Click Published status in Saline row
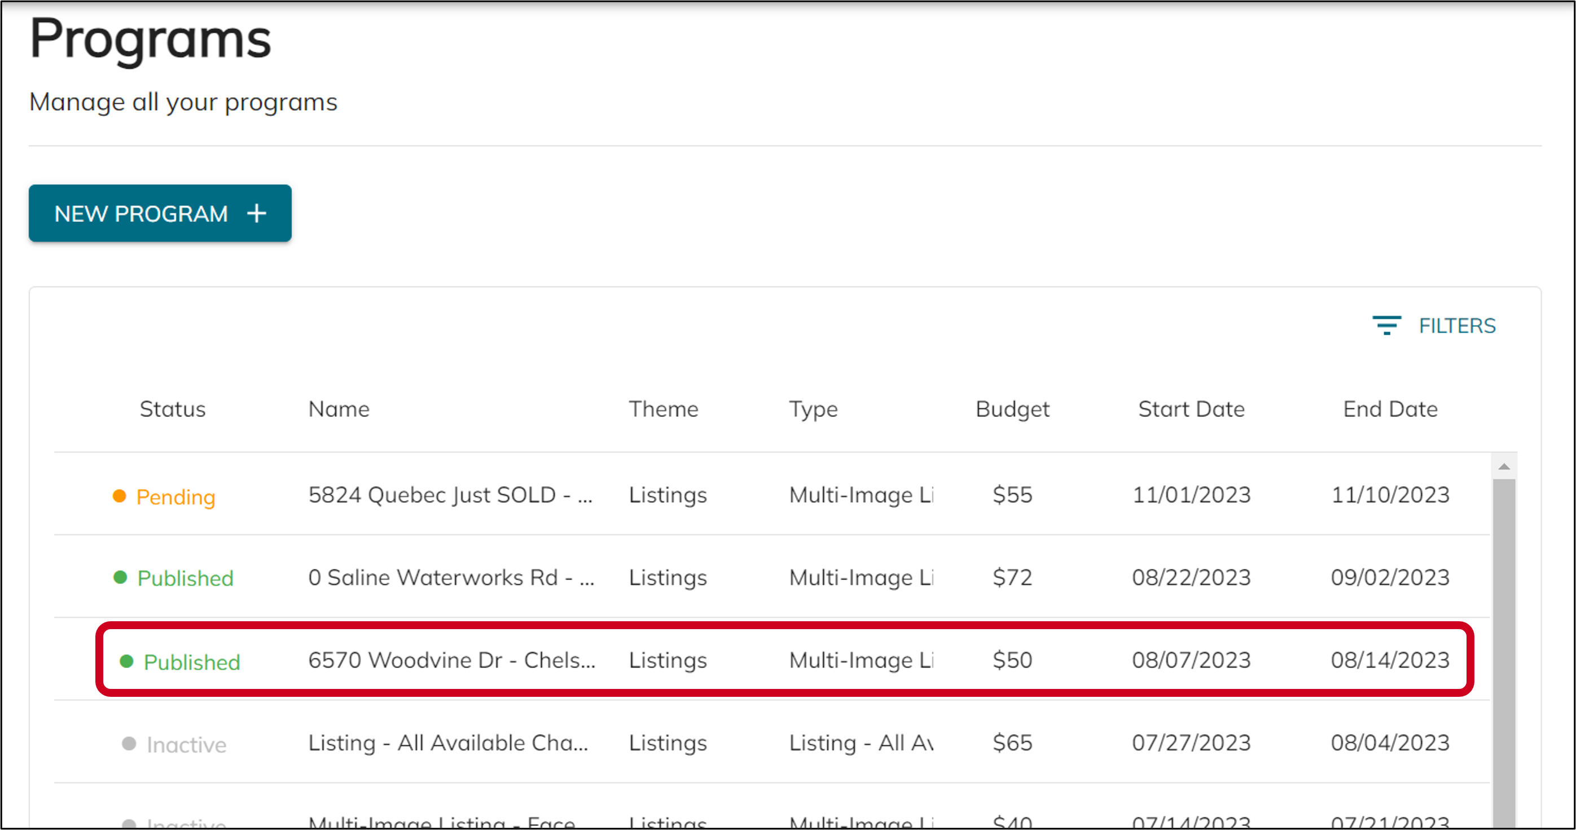Image resolution: width=1576 pixels, height=830 pixels. [186, 578]
